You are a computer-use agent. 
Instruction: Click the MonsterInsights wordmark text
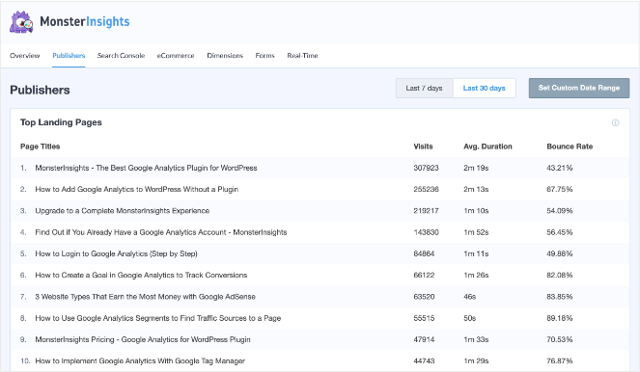pyautogui.click(x=85, y=21)
